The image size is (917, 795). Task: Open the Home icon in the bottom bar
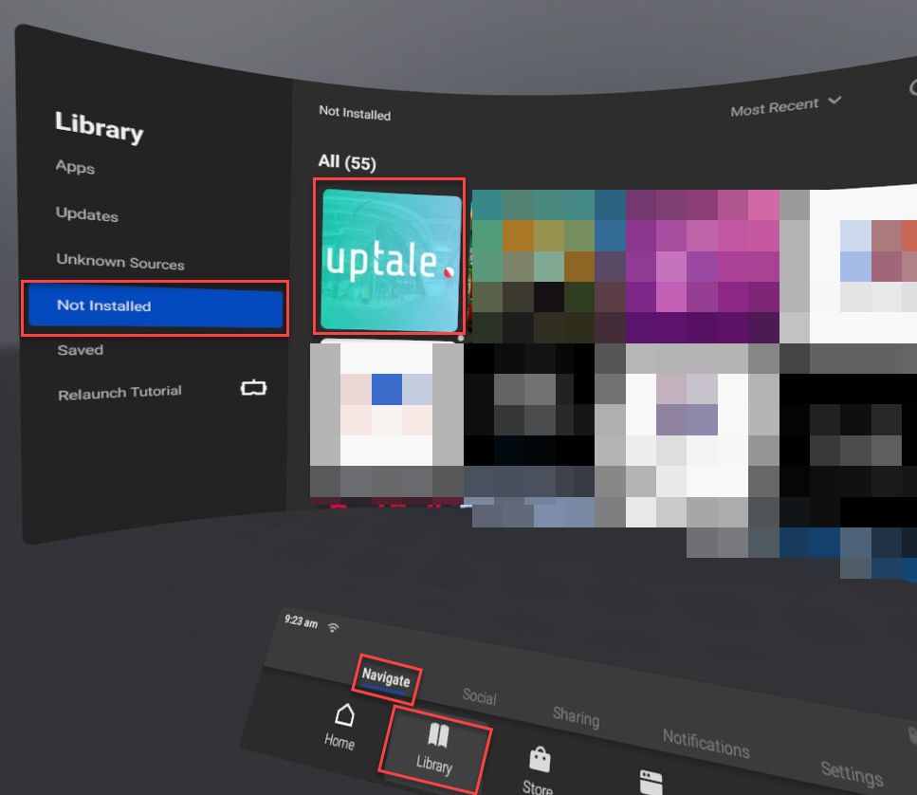click(x=341, y=726)
